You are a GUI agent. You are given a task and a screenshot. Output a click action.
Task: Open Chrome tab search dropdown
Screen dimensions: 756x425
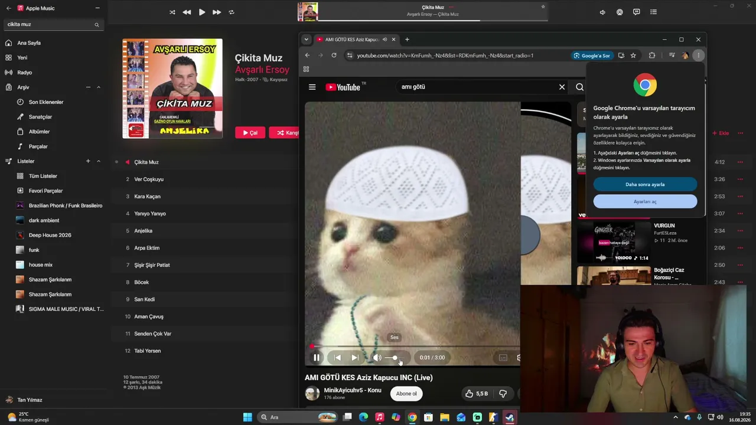point(306,40)
